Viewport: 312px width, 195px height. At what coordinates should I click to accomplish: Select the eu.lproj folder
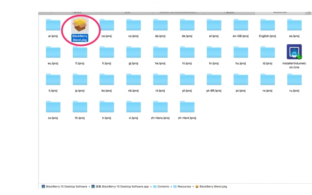pos(53,52)
